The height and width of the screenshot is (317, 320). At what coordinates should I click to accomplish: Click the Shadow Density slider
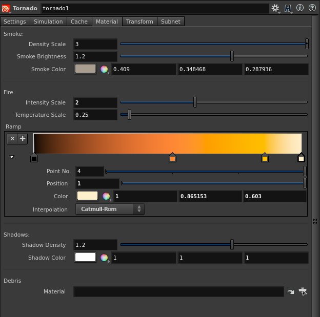214,245
